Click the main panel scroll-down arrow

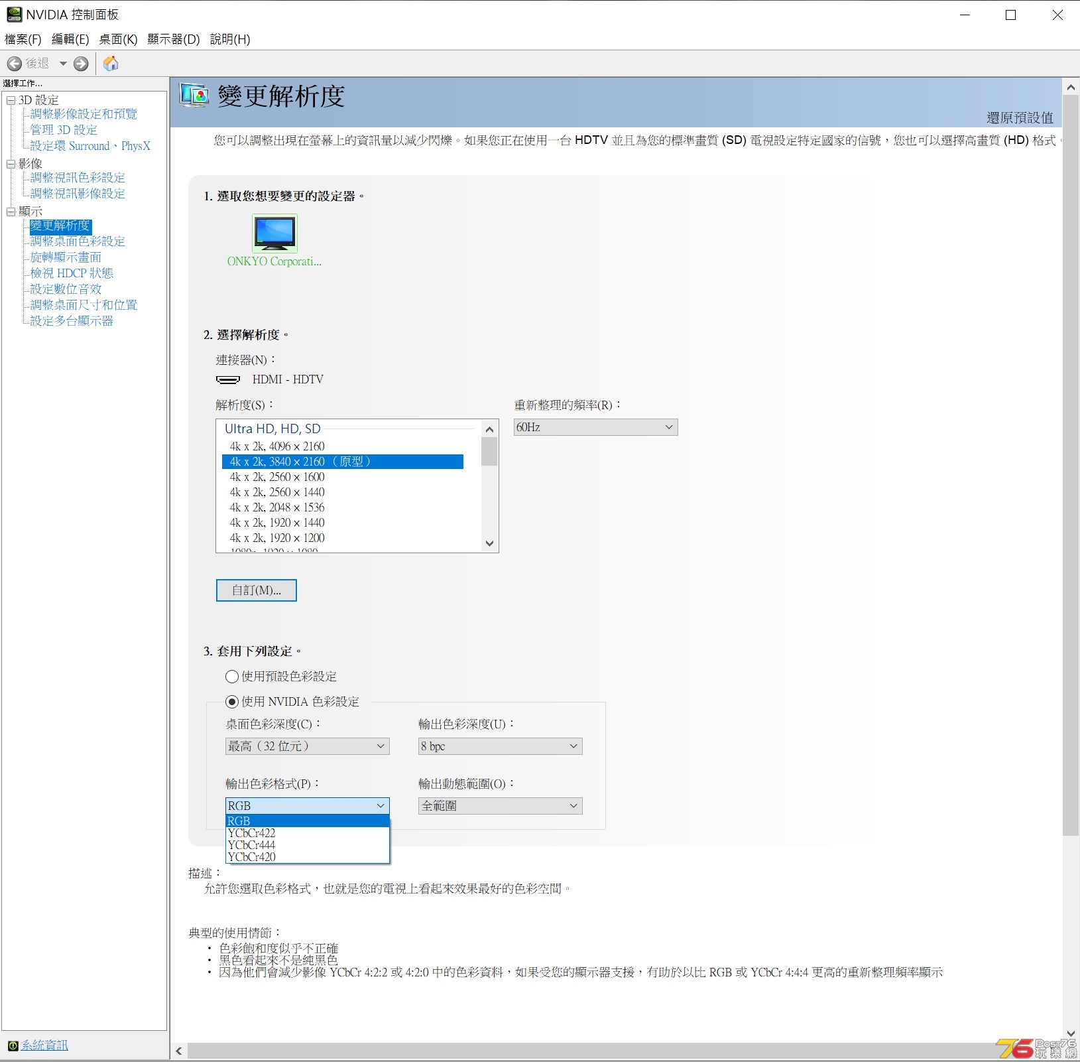coord(1071,1033)
